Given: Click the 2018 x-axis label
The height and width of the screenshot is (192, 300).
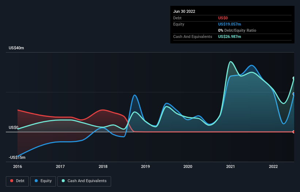Looking at the screenshot, I should pos(103,166).
